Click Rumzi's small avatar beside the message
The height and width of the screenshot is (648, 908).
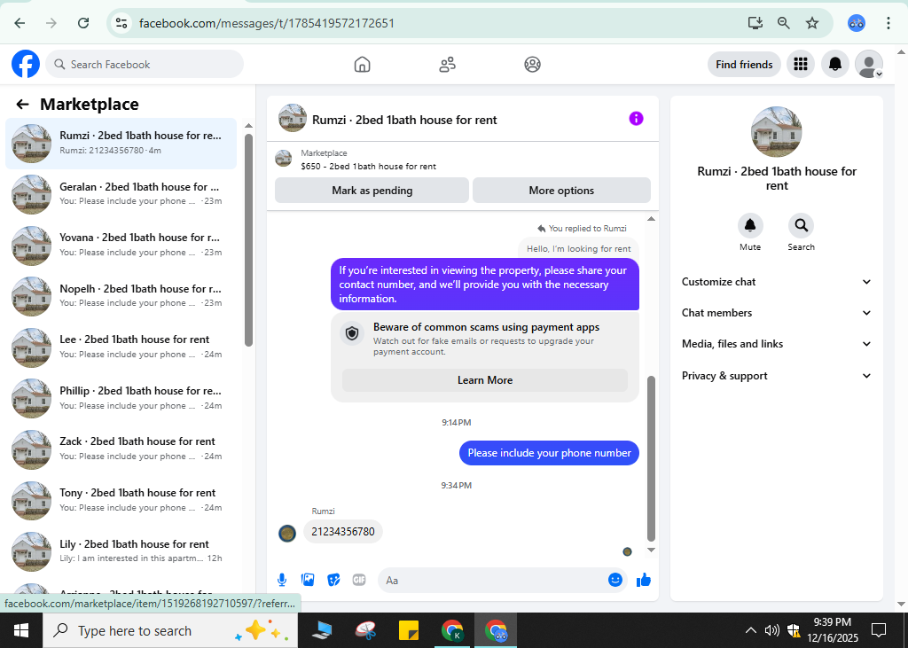[x=287, y=533]
